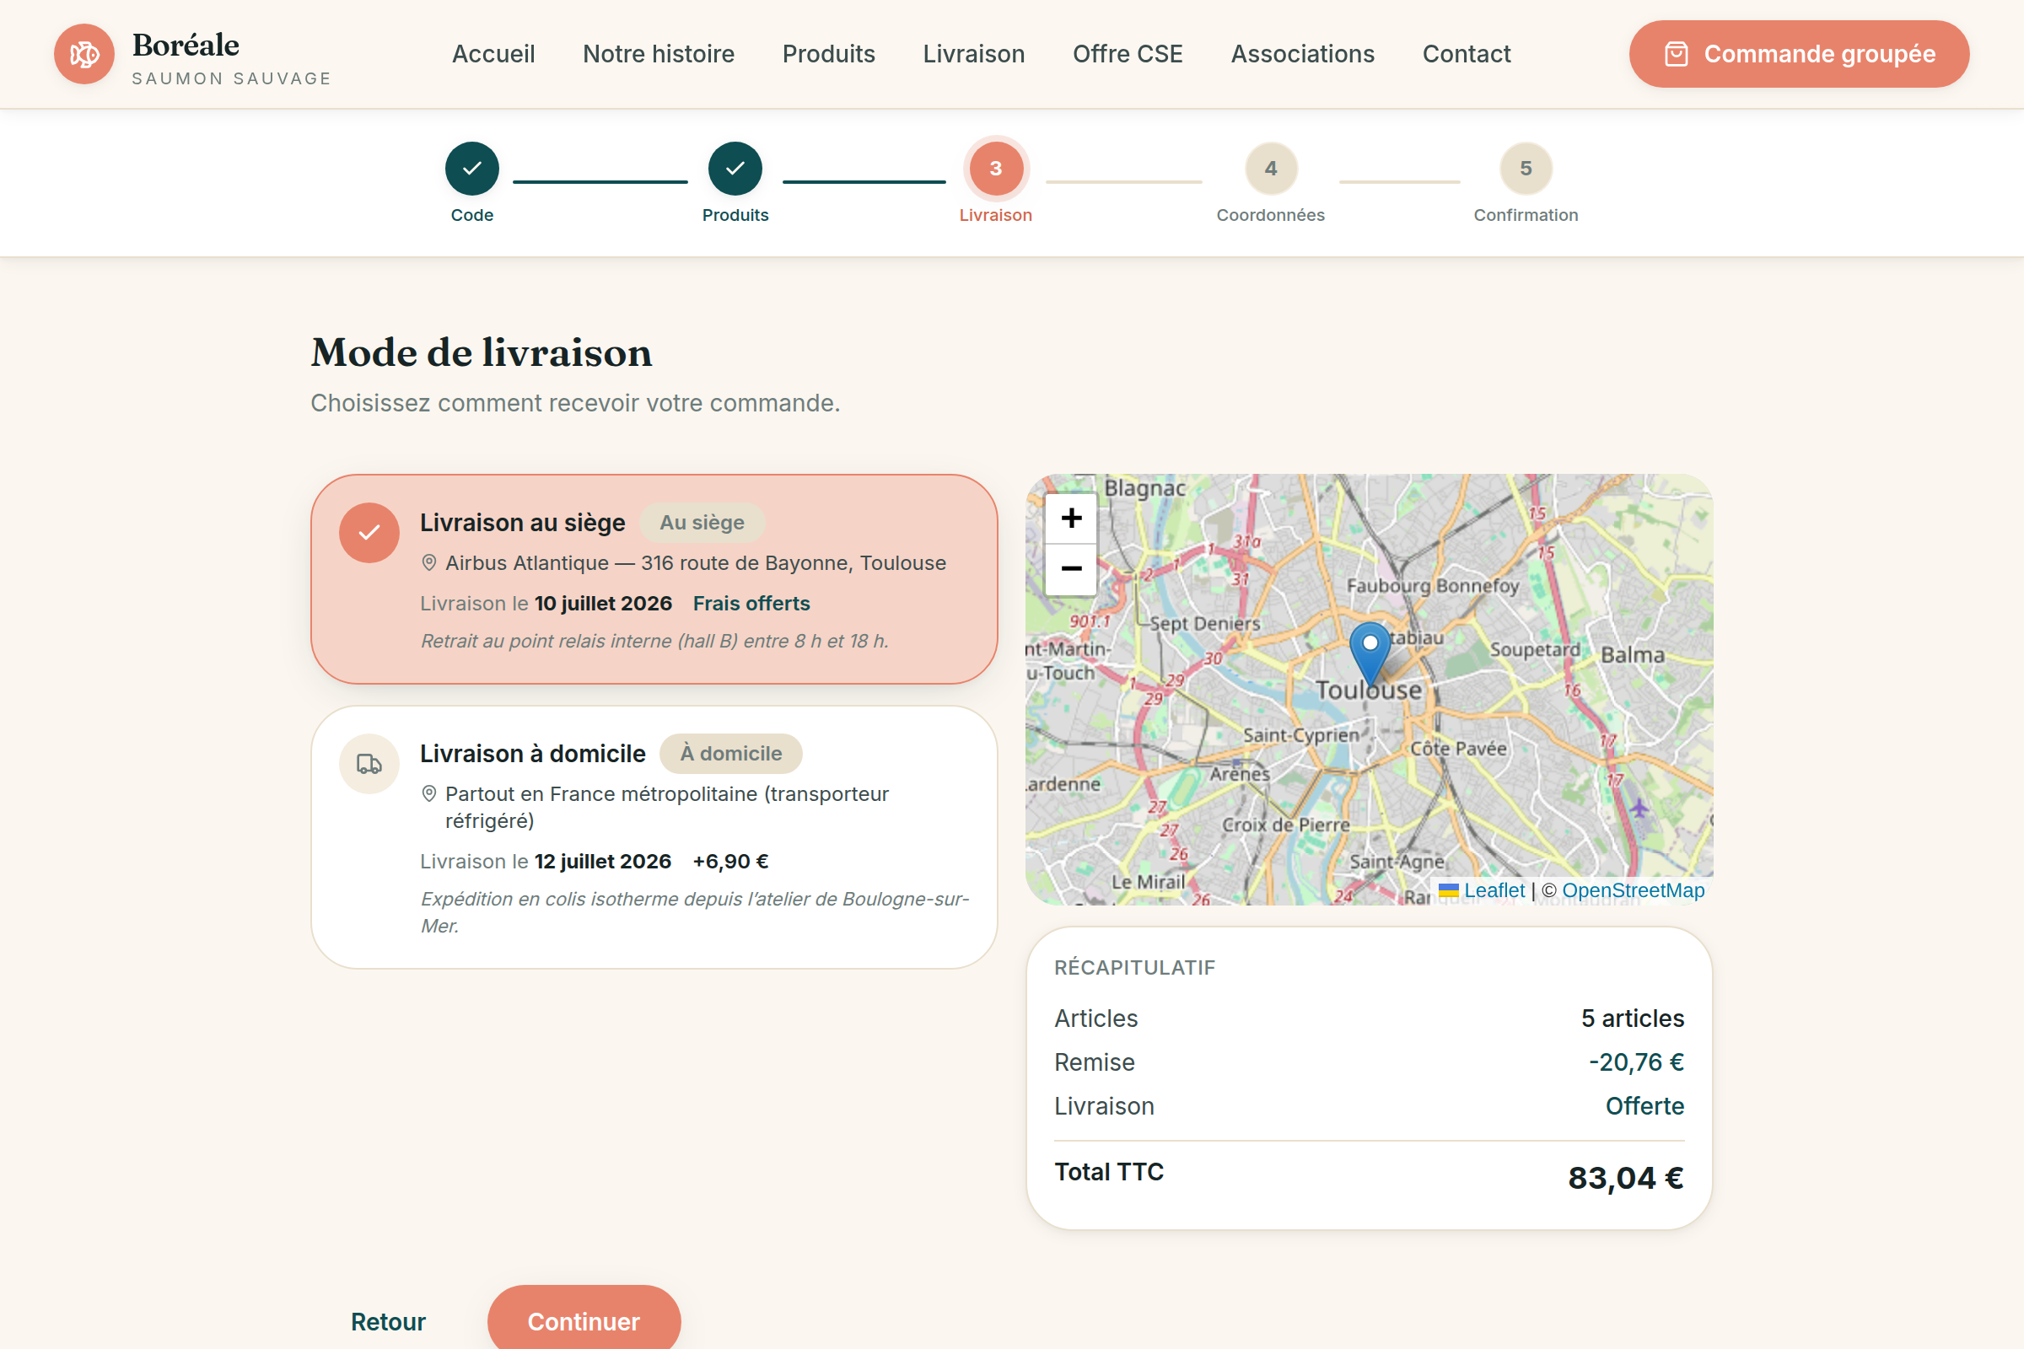Click the location pin next to Partout en France
Viewport: 2024px width, 1349px height.
[428, 794]
